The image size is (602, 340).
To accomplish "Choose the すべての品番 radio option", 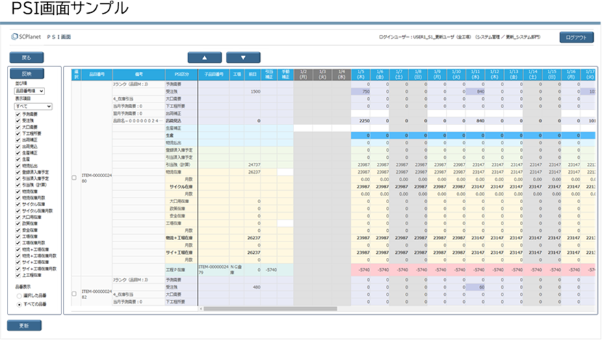I will point(19,303).
